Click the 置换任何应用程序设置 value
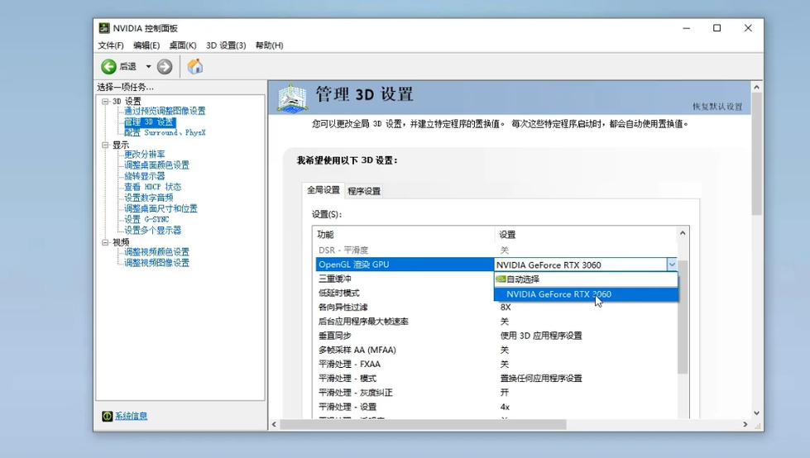Viewport: 810px width, 458px height. coord(541,379)
